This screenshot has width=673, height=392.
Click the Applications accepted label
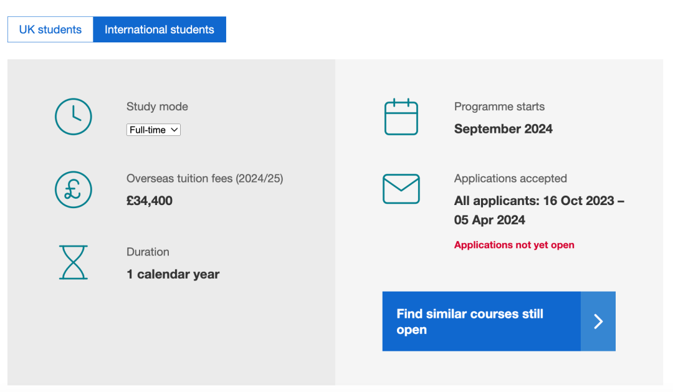click(x=510, y=178)
